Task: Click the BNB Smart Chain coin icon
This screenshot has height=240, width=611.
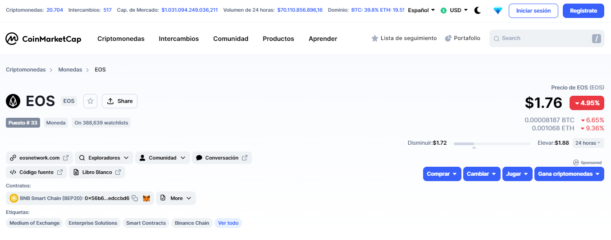Action: pos(14,198)
